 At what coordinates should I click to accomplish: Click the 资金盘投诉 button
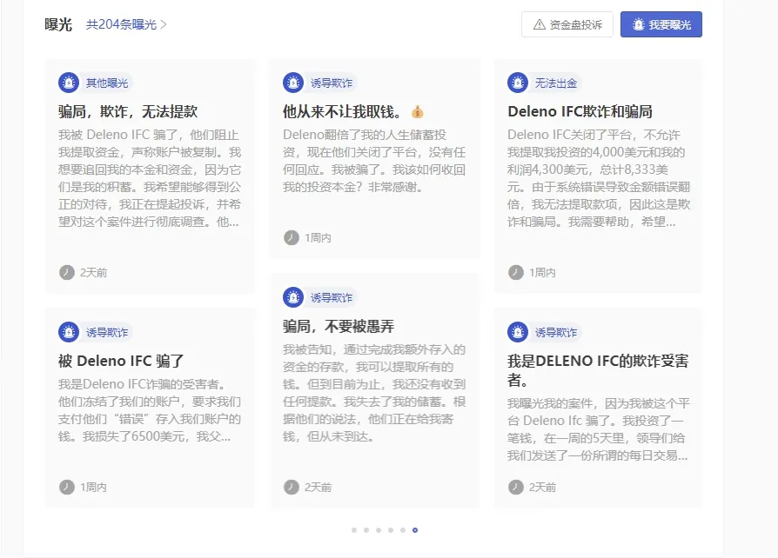click(567, 24)
